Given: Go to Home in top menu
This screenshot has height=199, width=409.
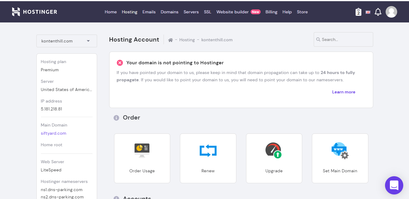Looking at the screenshot, I should pos(111,12).
